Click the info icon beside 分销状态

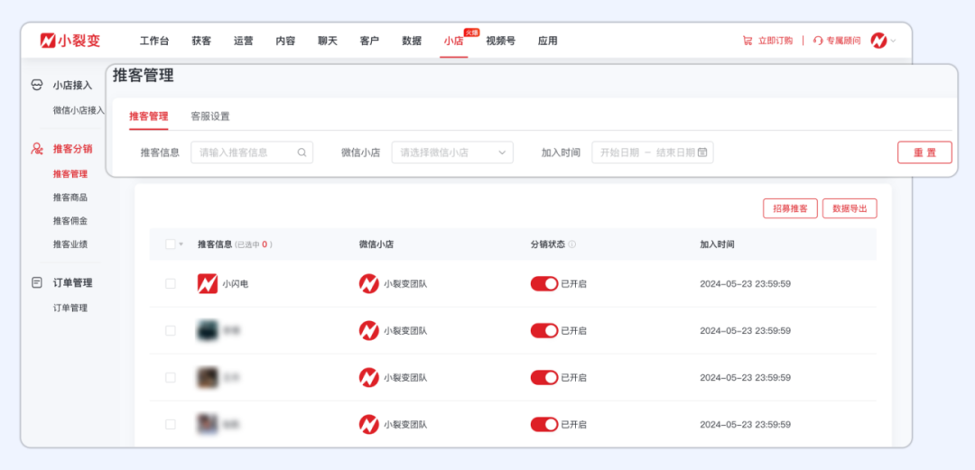[x=572, y=244]
